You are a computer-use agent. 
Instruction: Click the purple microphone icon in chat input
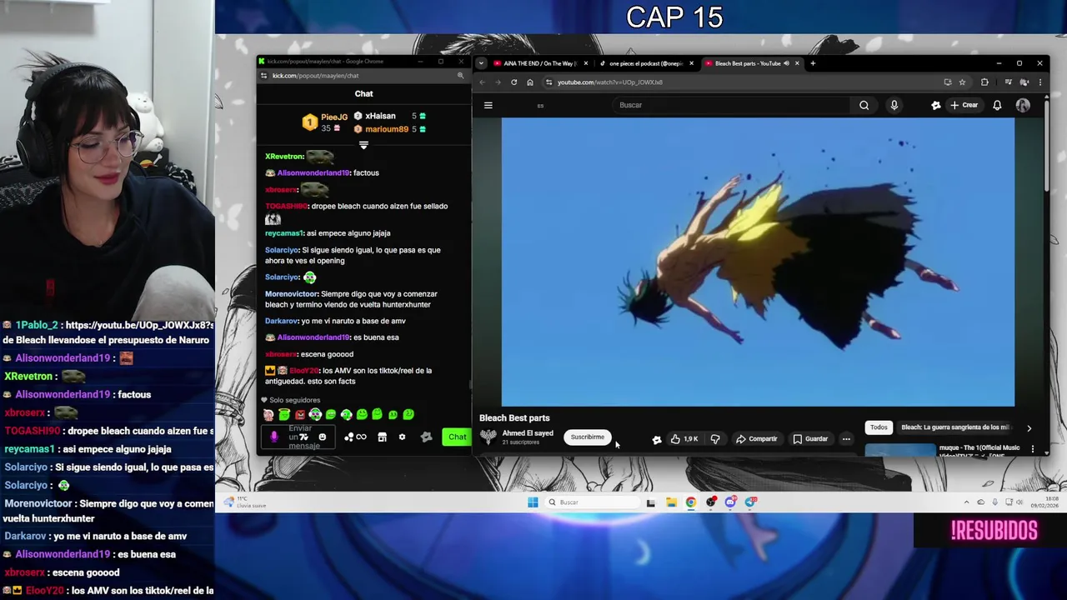coord(274,437)
